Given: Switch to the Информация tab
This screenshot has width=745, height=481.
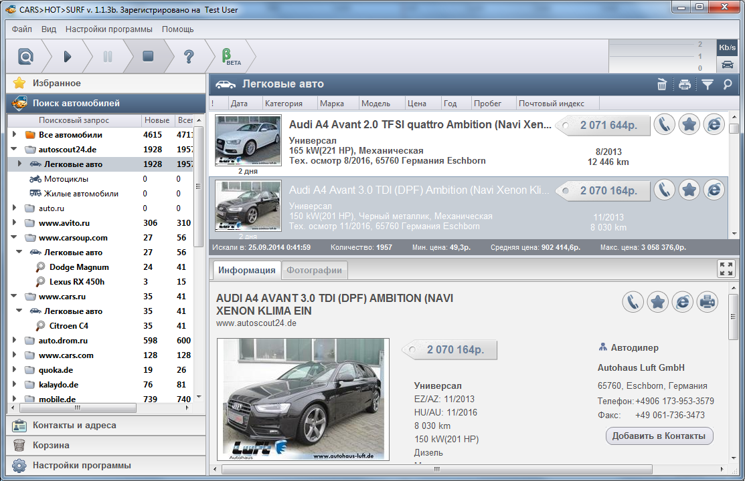Looking at the screenshot, I should click(246, 270).
